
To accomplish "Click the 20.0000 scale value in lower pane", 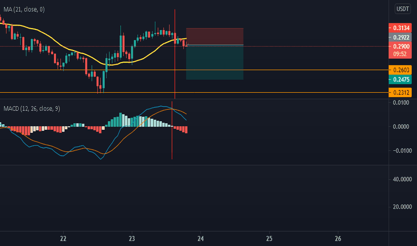I will 402,207.
